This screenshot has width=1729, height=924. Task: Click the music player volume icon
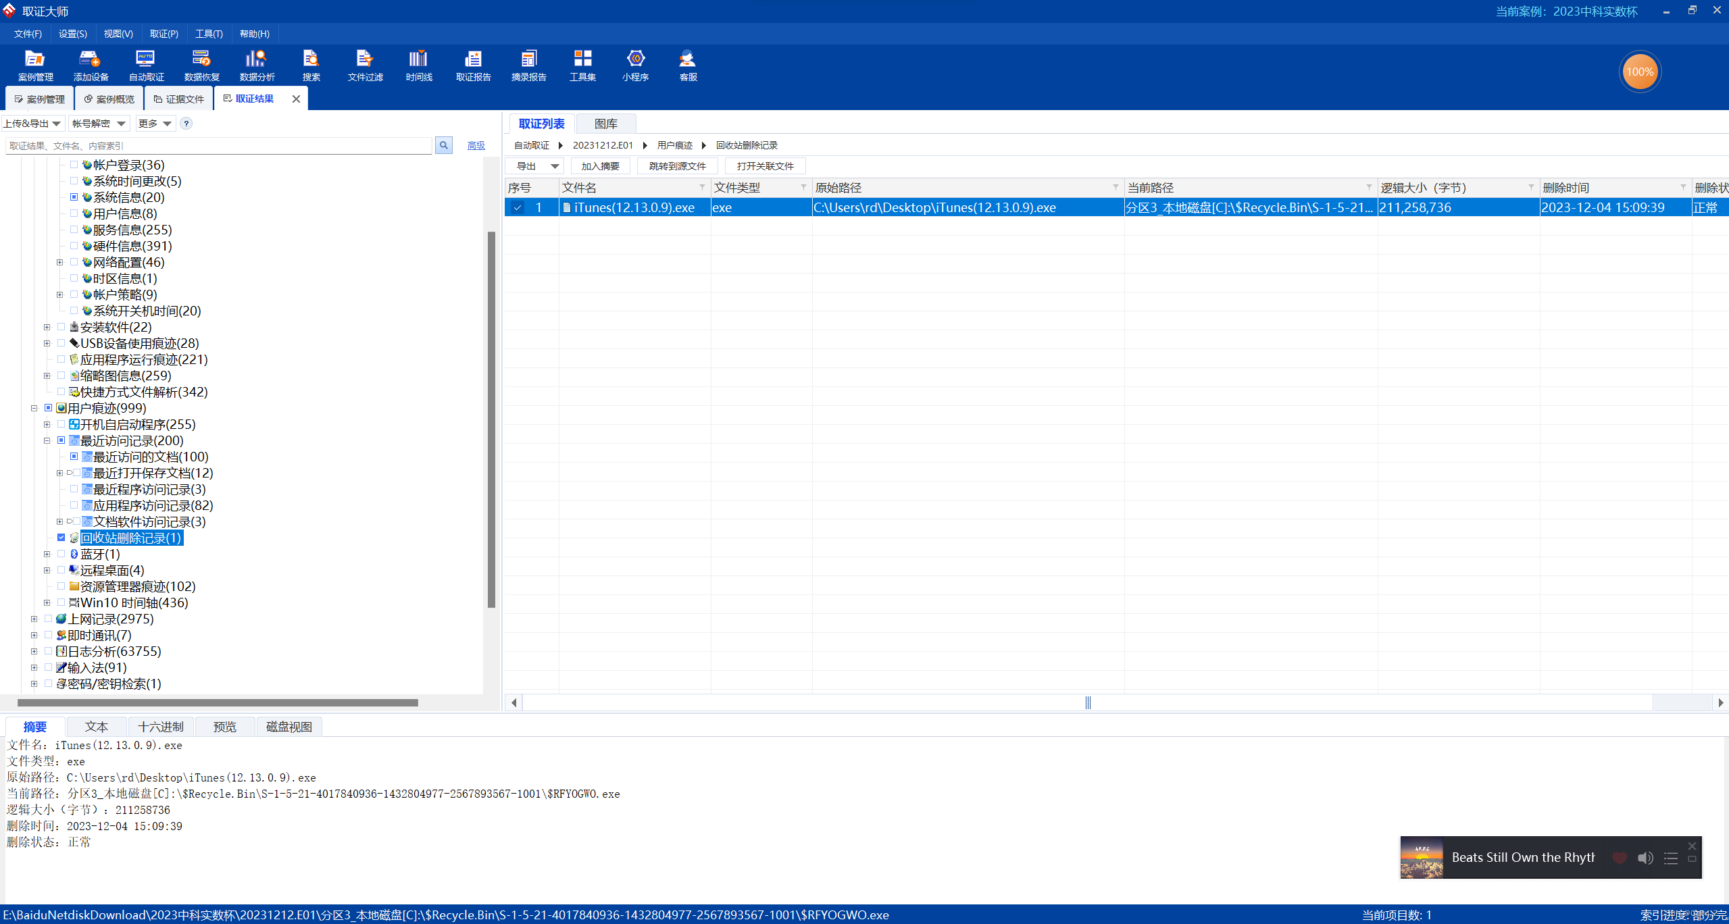coord(1645,858)
